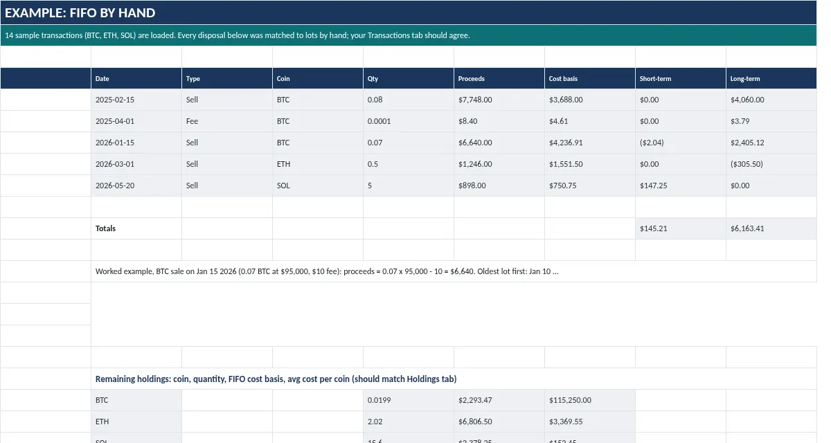Select cost basis value $4.61
This screenshot has height=443, width=831.
pos(590,121)
